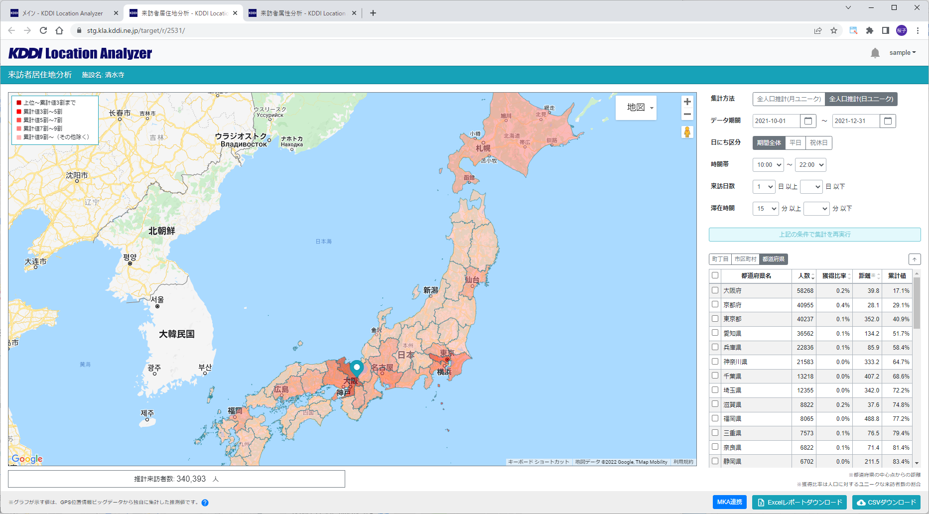Zoom out the map with the minus icon

[x=687, y=114]
